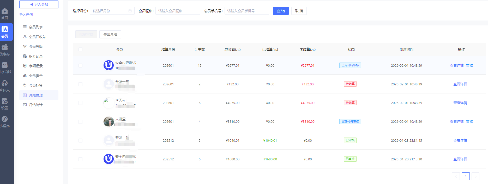Select the 会员 member icon in sidebar

point(5,29)
